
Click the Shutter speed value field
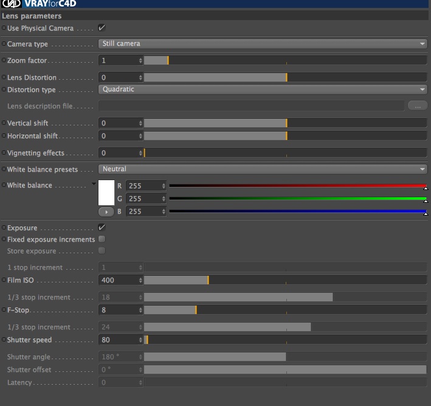(x=119, y=340)
